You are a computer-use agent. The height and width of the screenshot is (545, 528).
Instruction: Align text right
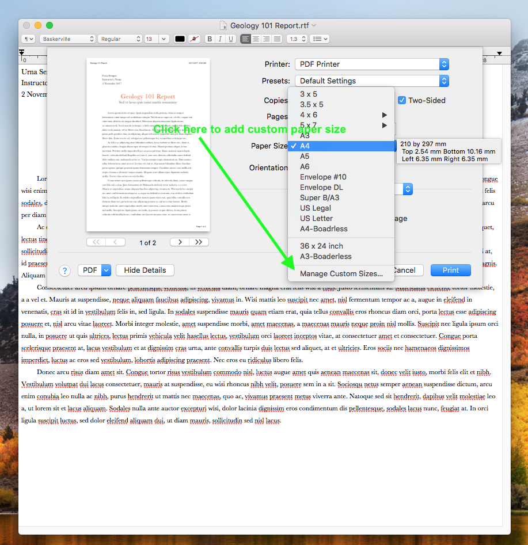click(267, 39)
